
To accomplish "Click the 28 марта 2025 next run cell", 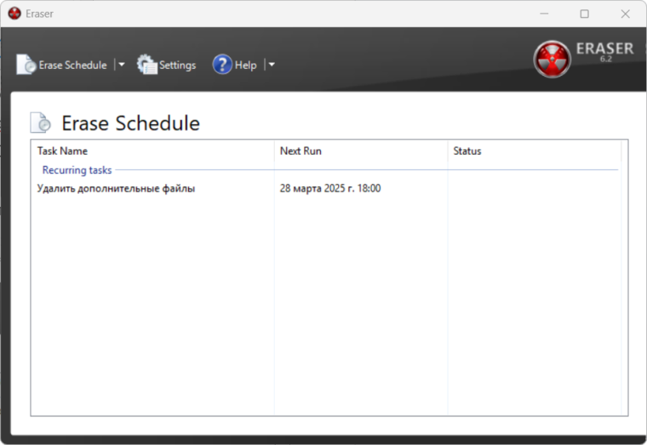I will point(330,189).
